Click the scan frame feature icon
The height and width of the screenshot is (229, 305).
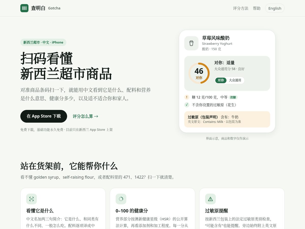pyautogui.click(x=32, y=199)
